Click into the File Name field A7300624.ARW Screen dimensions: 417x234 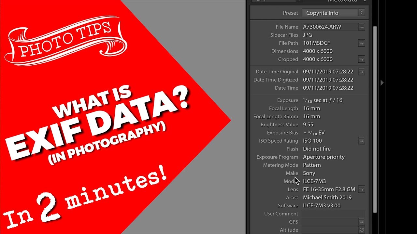pyautogui.click(x=329, y=27)
